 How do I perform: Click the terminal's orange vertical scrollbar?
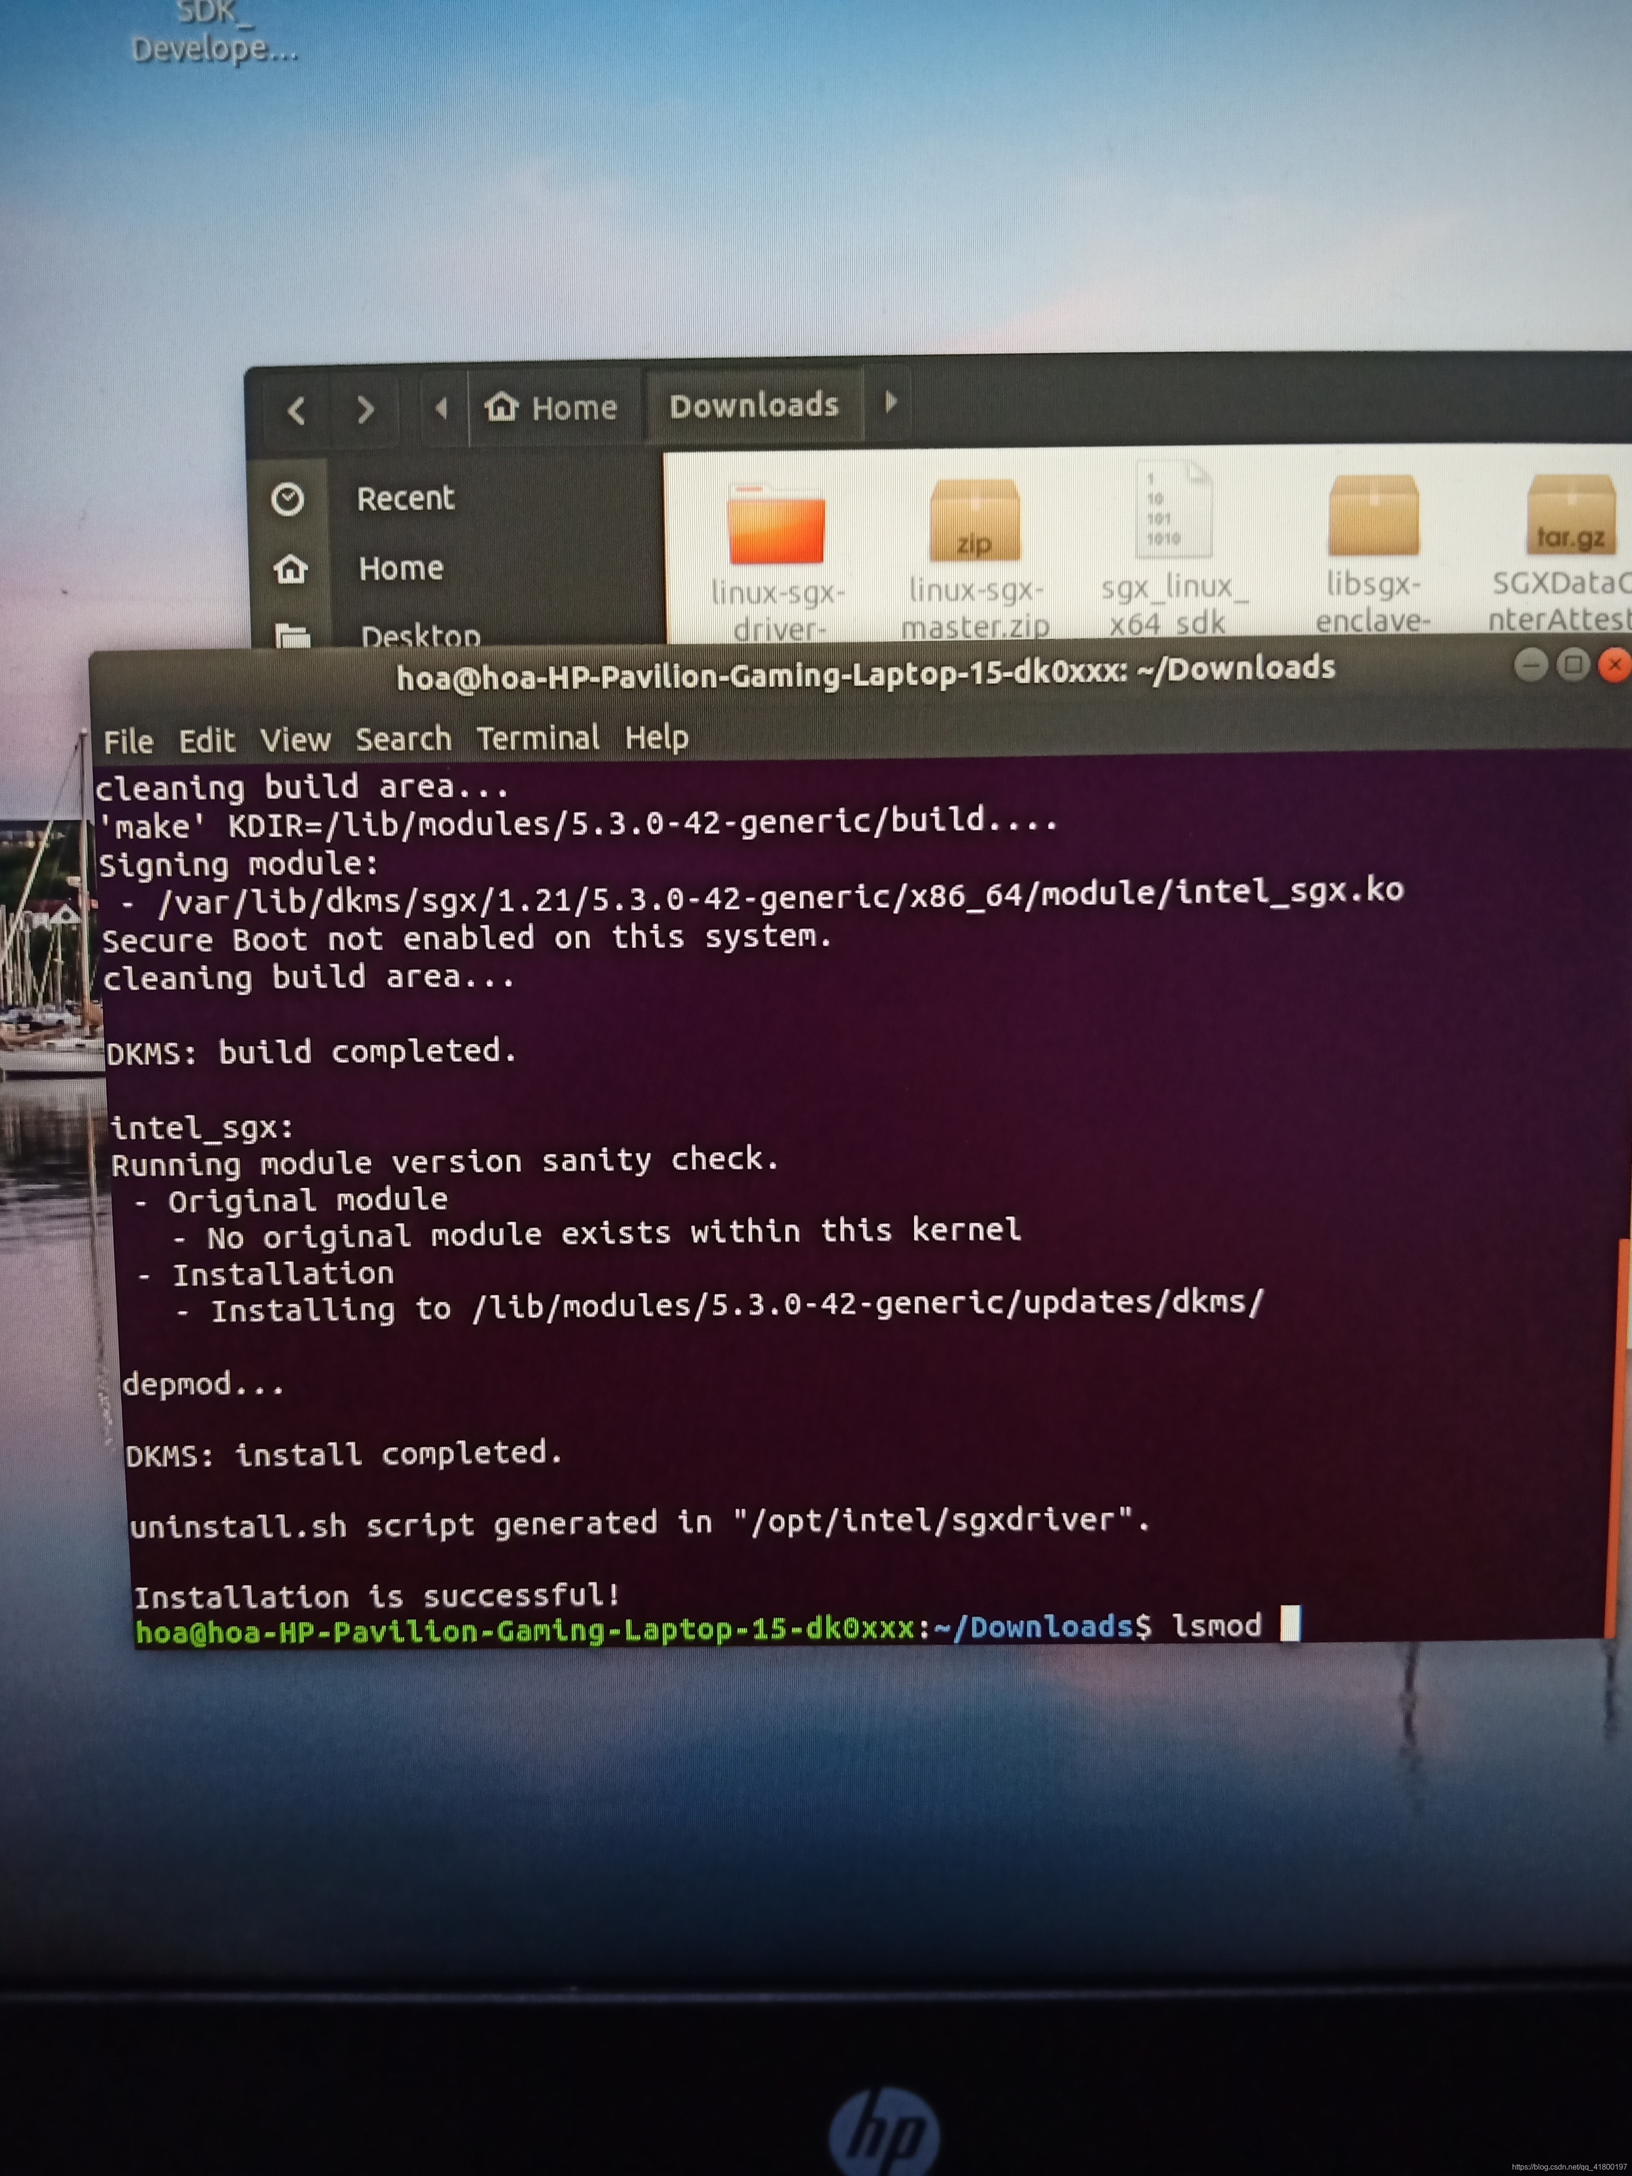[x=1617, y=1427]
